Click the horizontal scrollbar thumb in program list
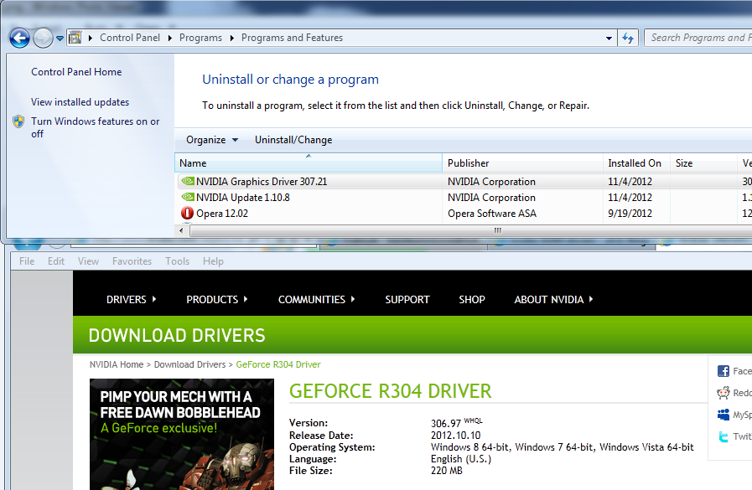 (x=471, y=231)
